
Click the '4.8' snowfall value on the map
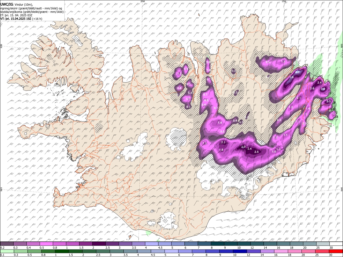click(297, 72)
